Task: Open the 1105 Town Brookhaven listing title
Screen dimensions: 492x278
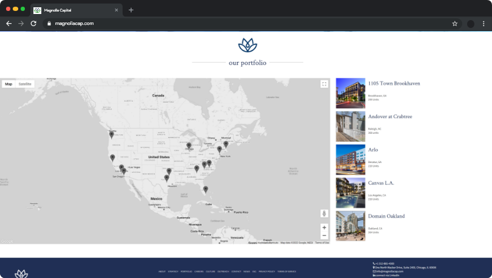Action: (394, 83)
